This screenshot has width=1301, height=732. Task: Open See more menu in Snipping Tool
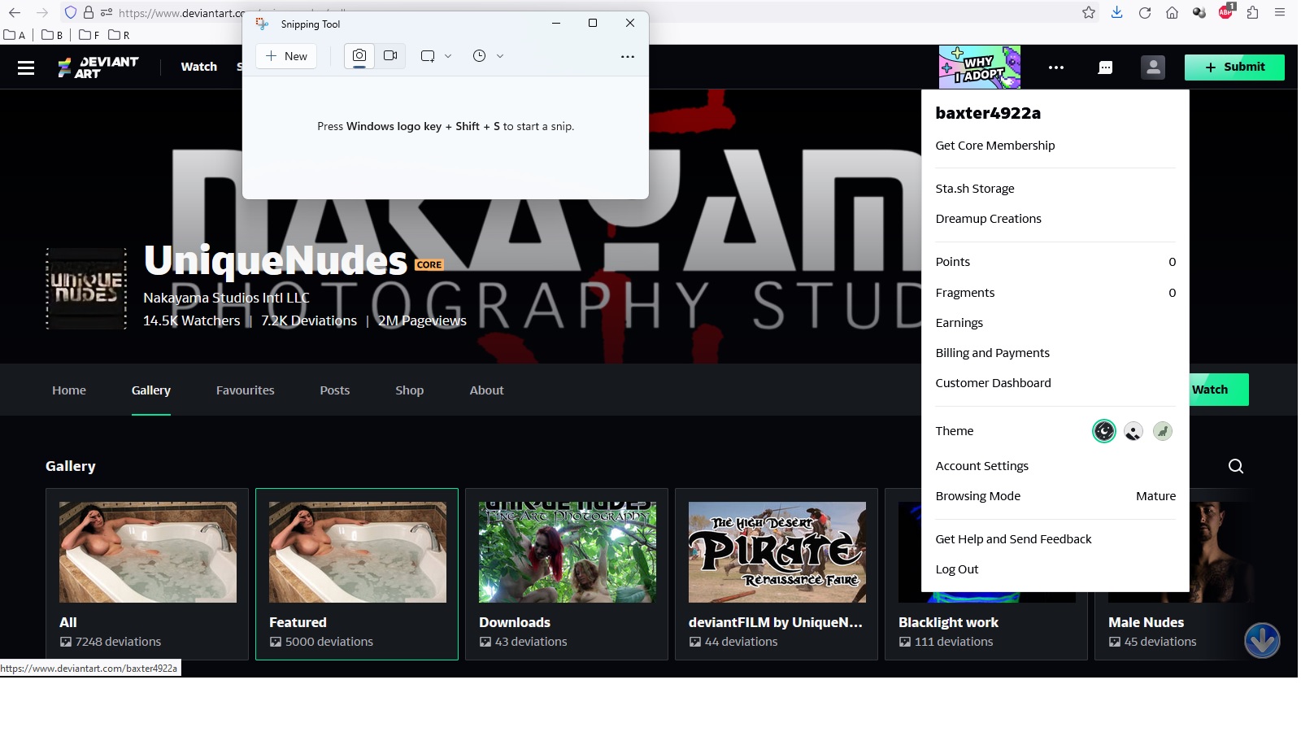click(x=628, y=57)
